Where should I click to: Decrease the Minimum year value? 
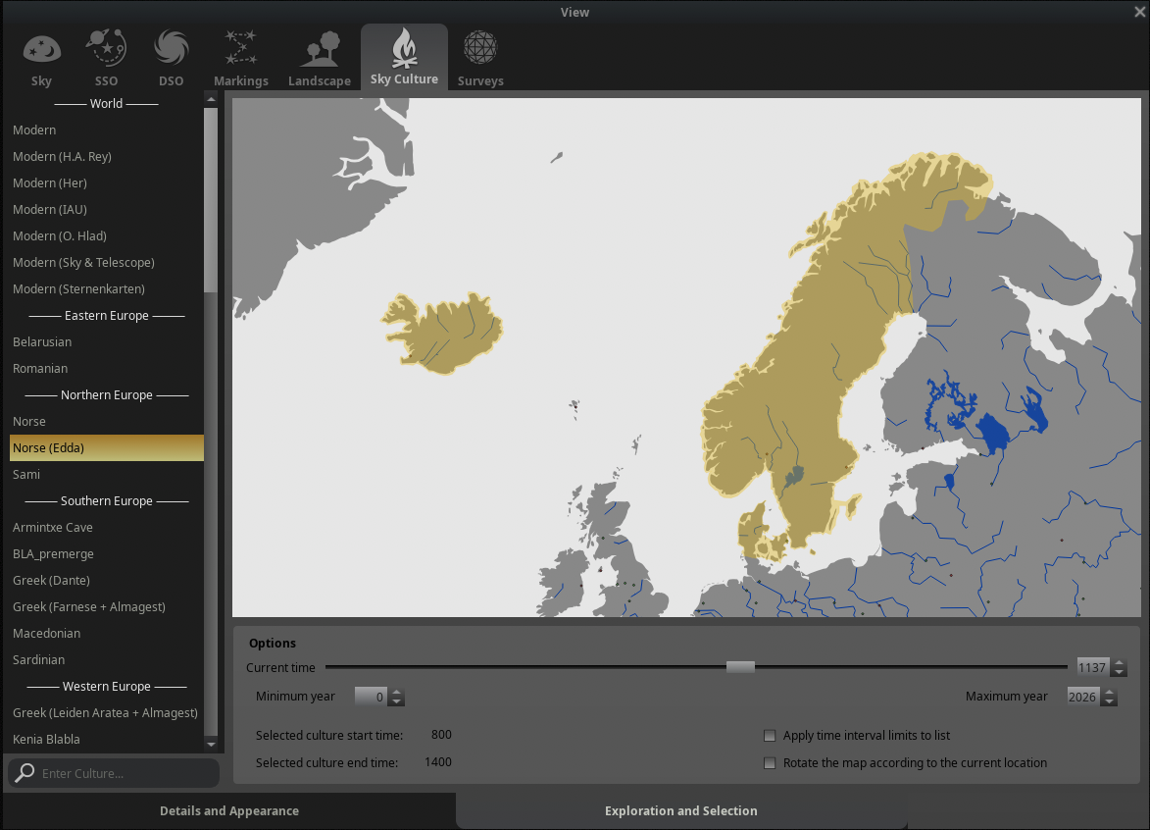click(397, 701)
